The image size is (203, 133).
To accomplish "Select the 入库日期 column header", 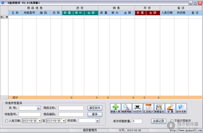I will (167, 13).
